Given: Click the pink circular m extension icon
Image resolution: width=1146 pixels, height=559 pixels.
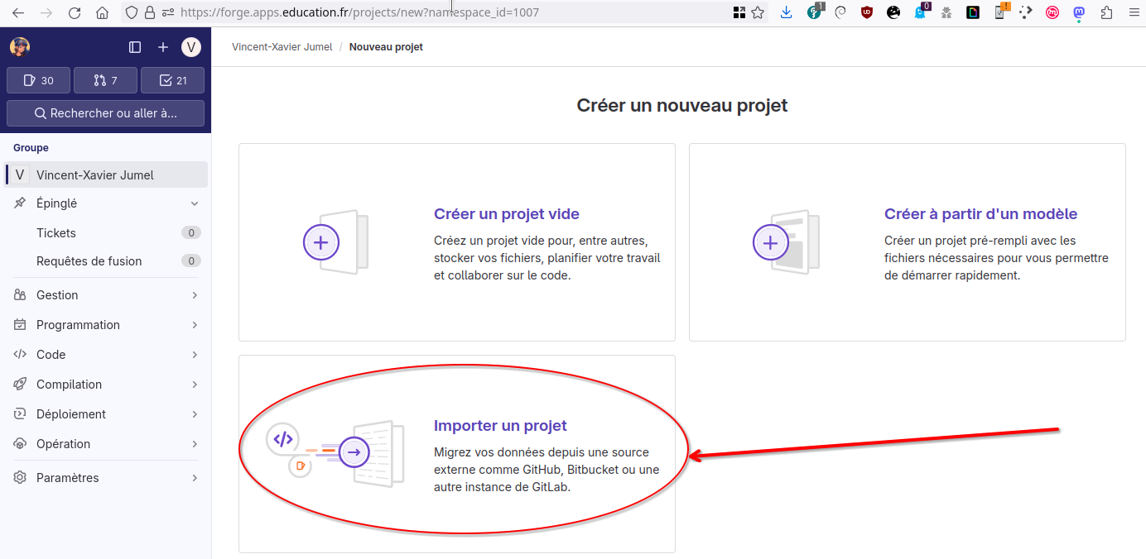Looking at the screenshot, I should click(x=1052, y=12).
